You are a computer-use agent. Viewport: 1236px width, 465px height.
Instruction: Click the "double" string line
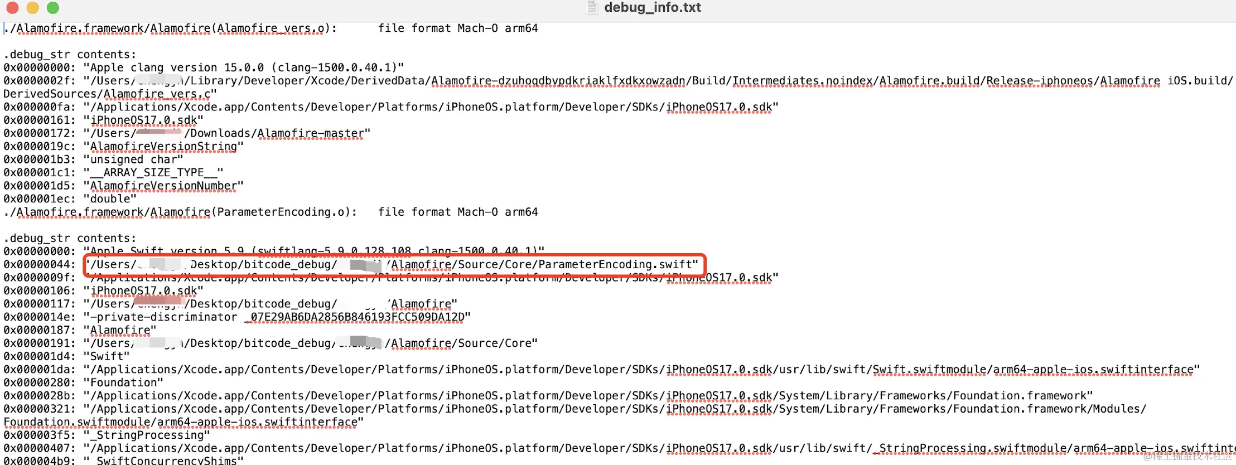pyautogui.click(x=70, y=198)
